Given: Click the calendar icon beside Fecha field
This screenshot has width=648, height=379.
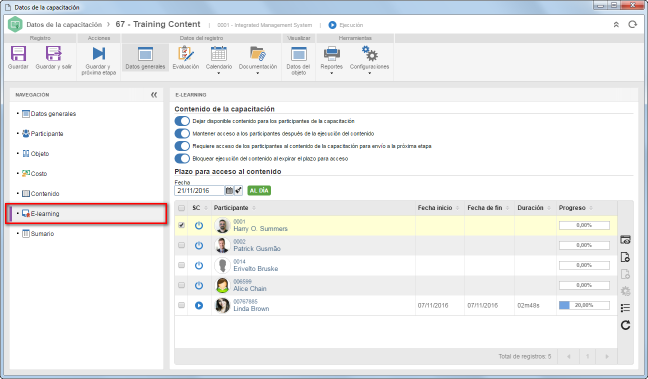Looking at the screenshot, I should pyautogui.click(x=229, y=190).
